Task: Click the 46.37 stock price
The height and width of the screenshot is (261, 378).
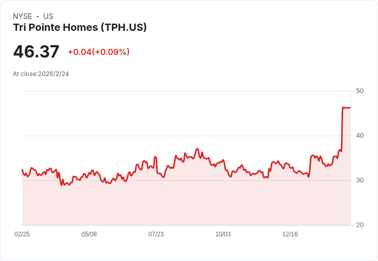Action: 36,51
